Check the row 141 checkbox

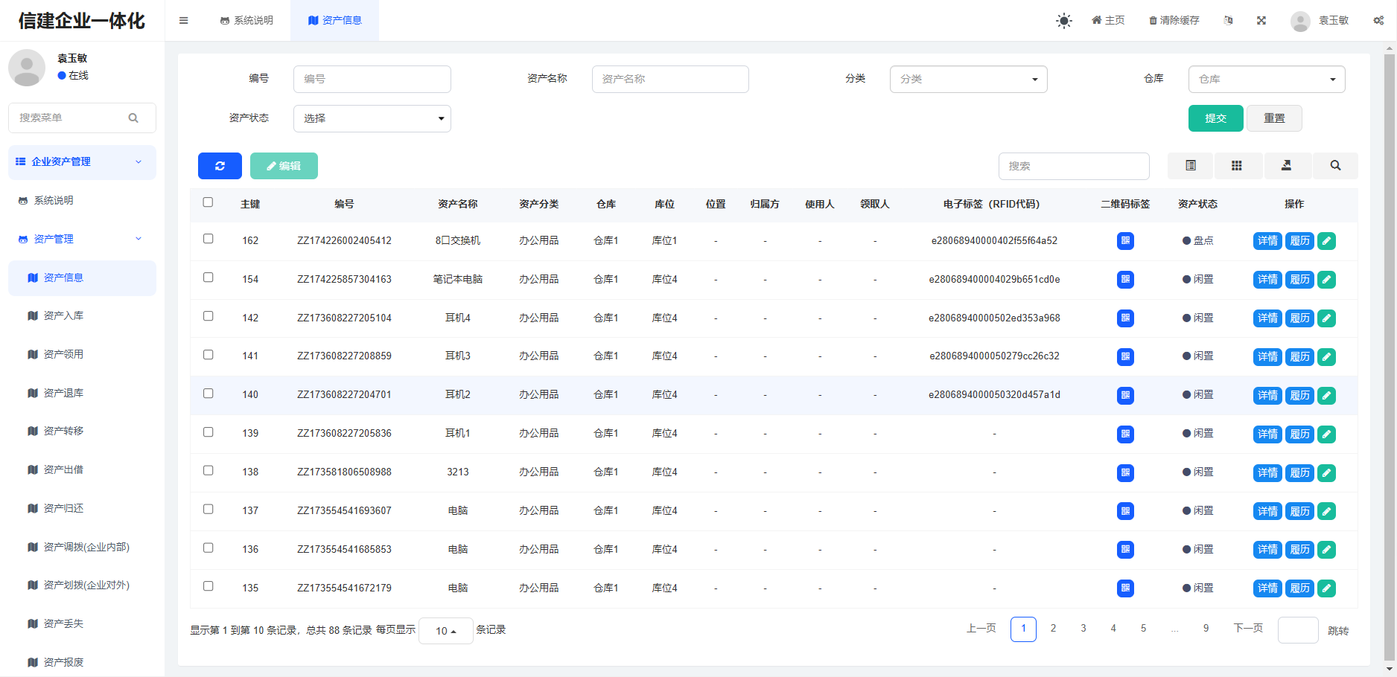pyautogui.click(x=208, y=355)
